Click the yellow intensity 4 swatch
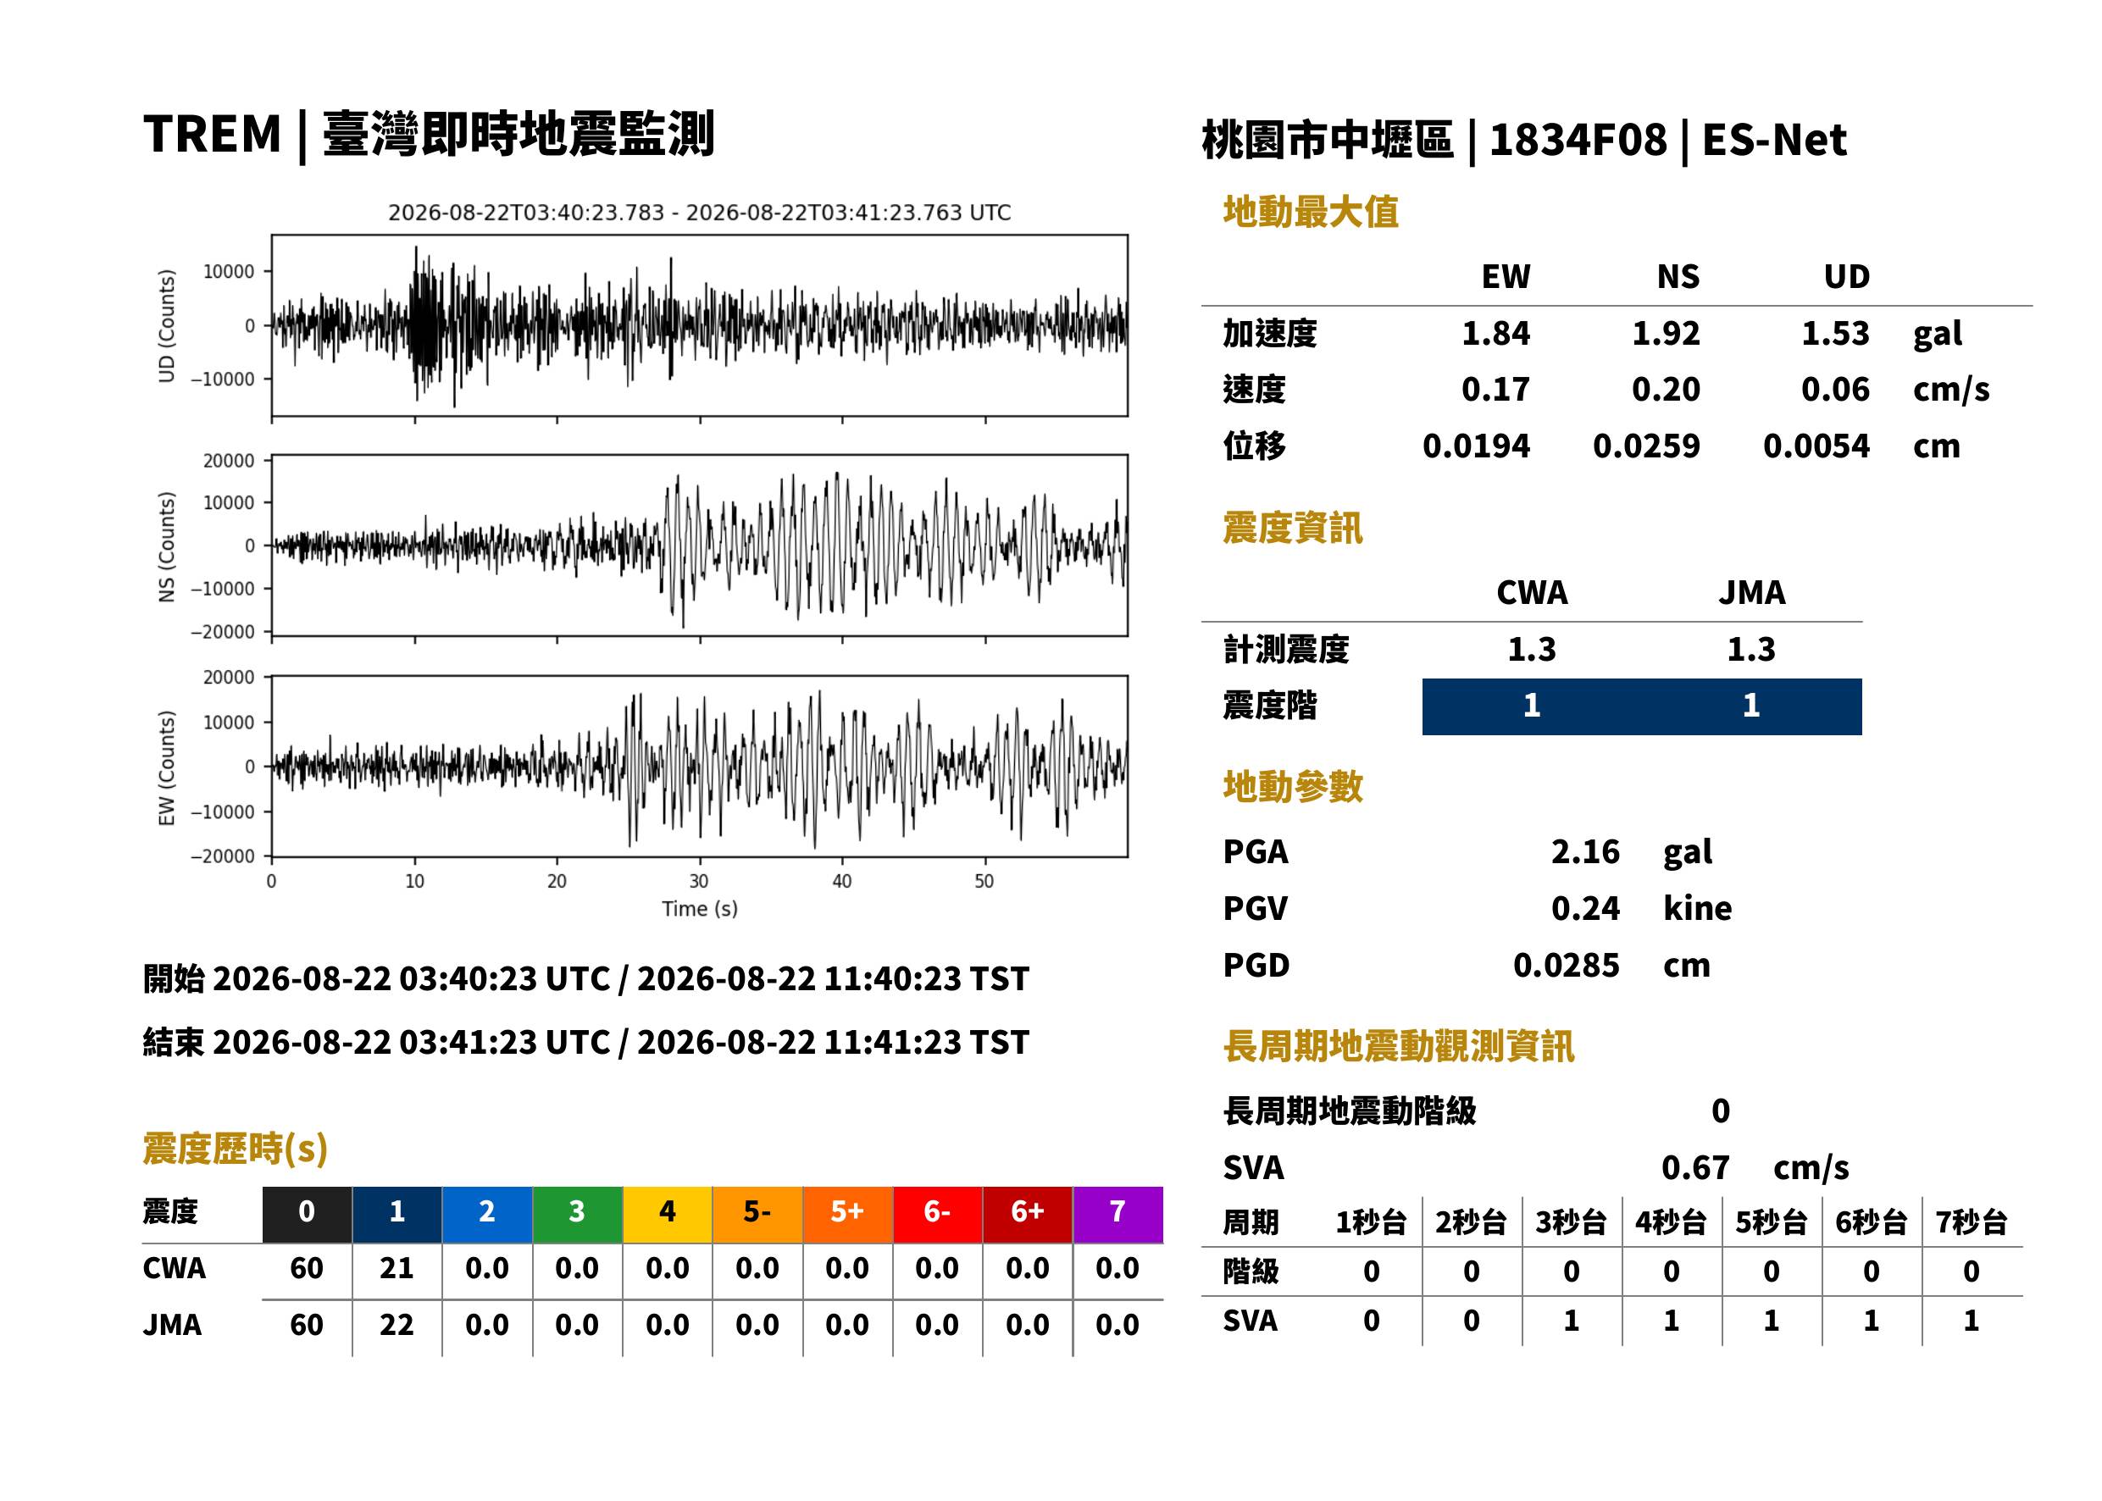This screenshot has width=2102, height=1501. [668, 1215]
